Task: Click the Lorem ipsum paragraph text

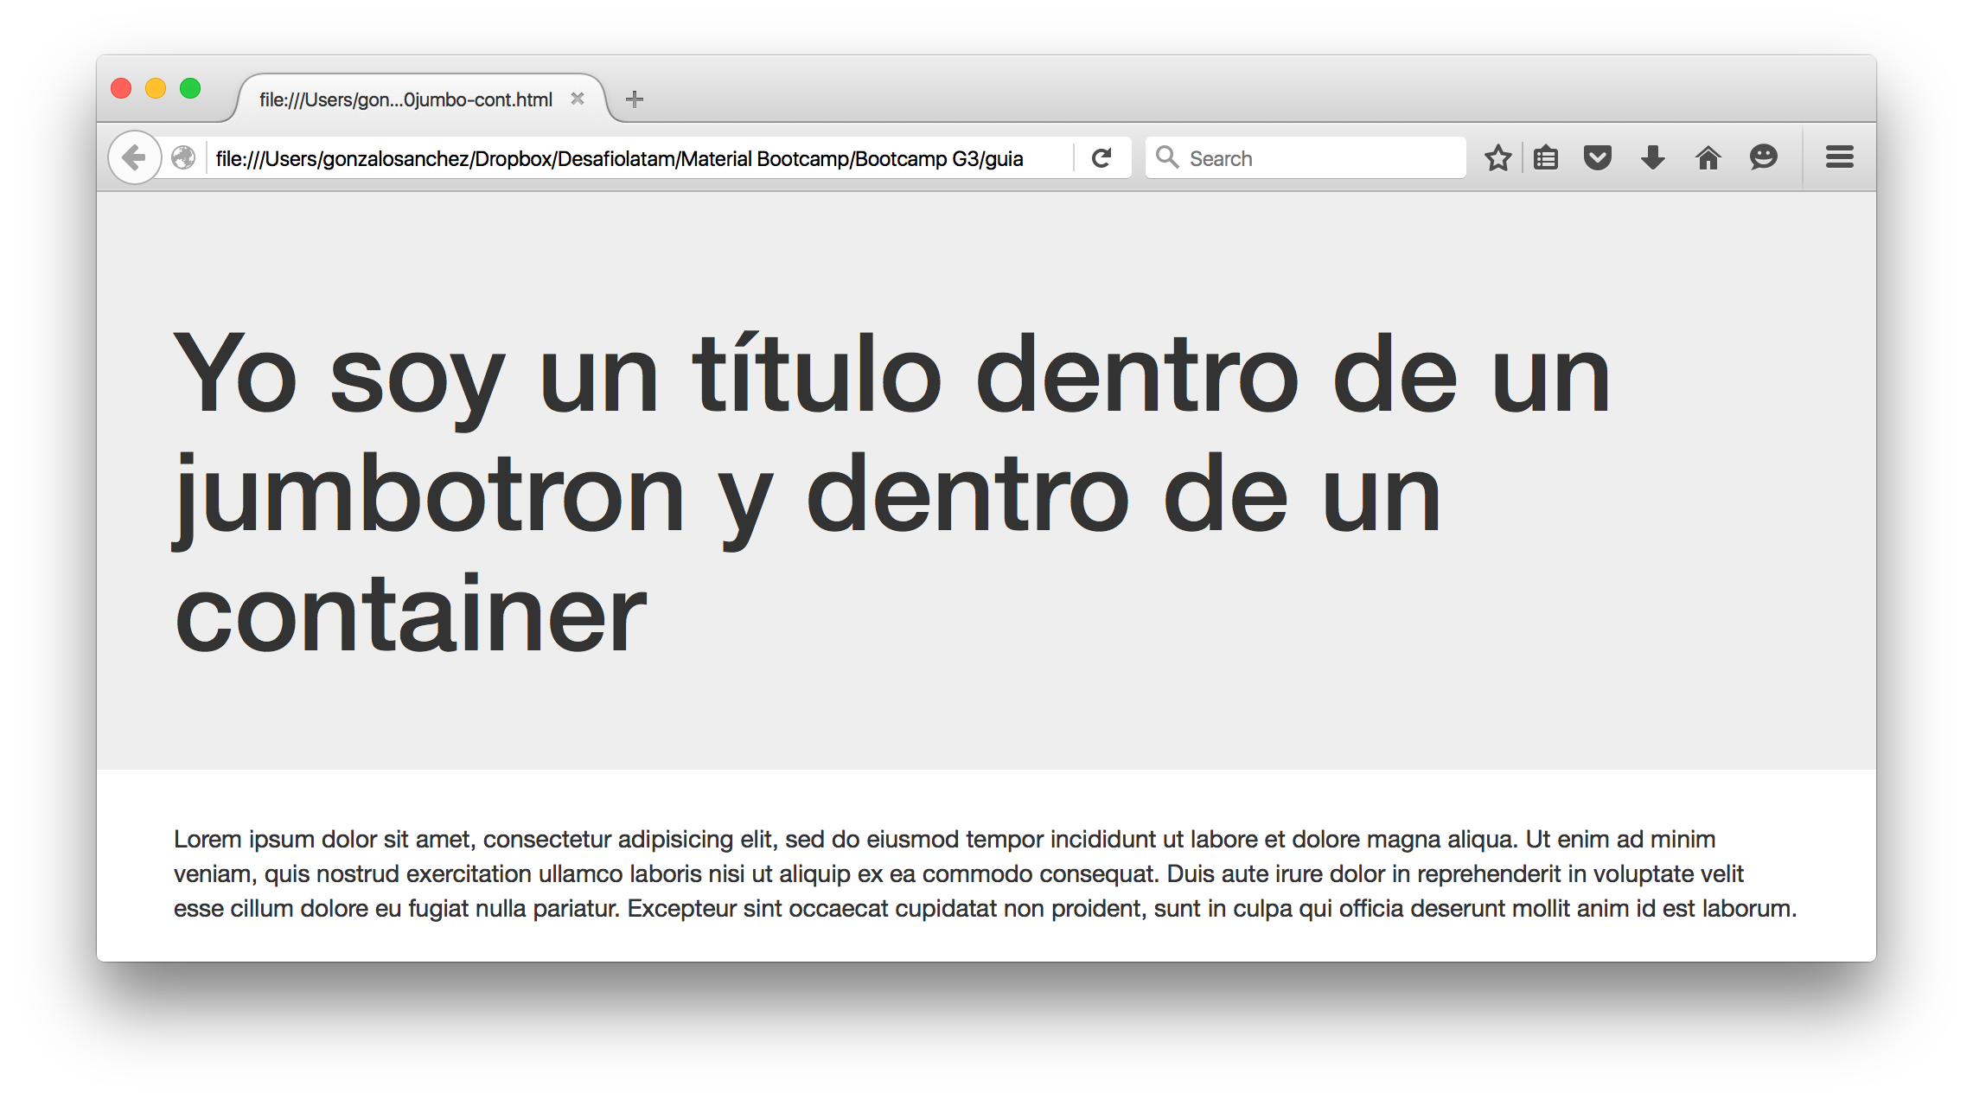Action: coord(985,873)
